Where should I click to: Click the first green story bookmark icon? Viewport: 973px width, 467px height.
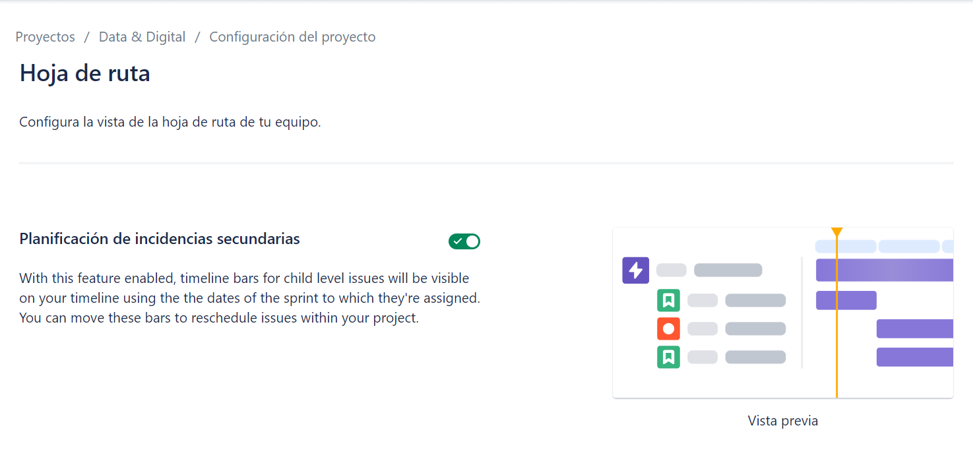coord(668,301)
